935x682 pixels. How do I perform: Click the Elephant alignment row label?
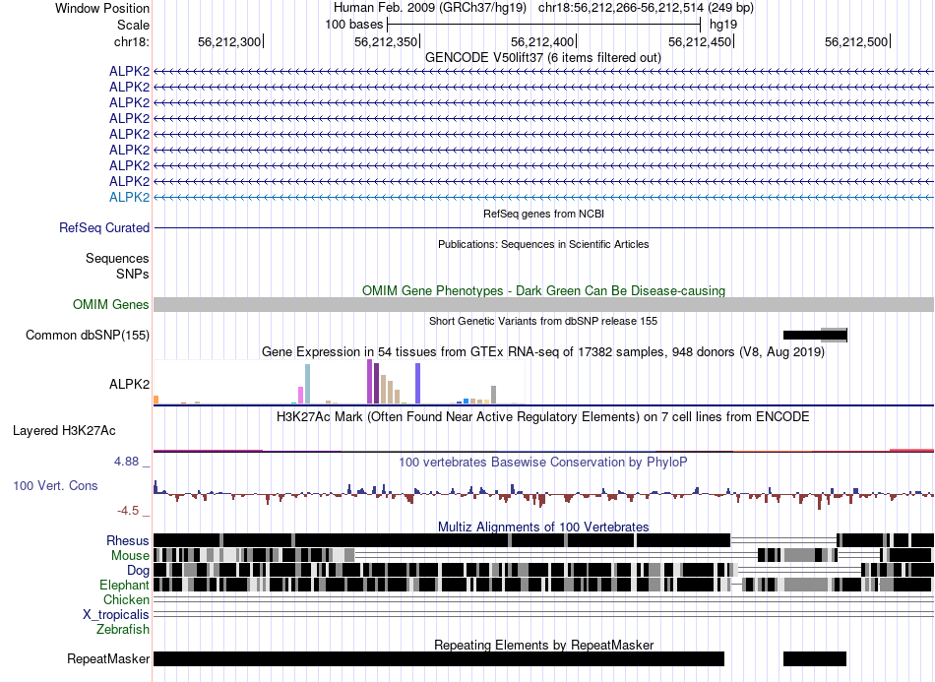(124, 585)
